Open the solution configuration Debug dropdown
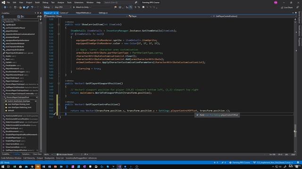 coord(48,8)
